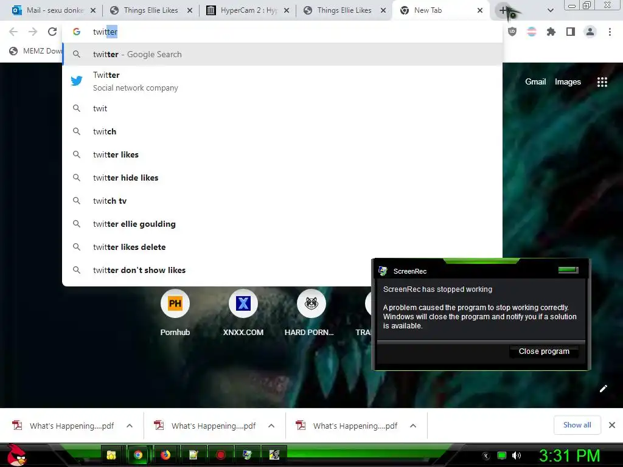Switch to Chrome in the taskbar

pos(138,455)
